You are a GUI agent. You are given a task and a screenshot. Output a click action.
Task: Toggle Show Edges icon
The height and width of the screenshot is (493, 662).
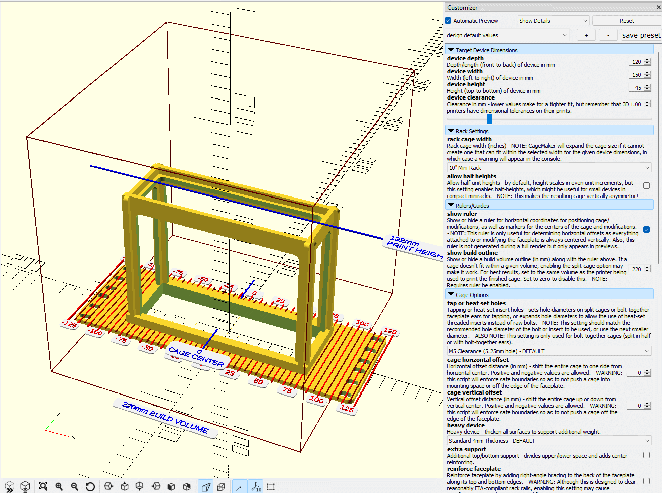271,486
